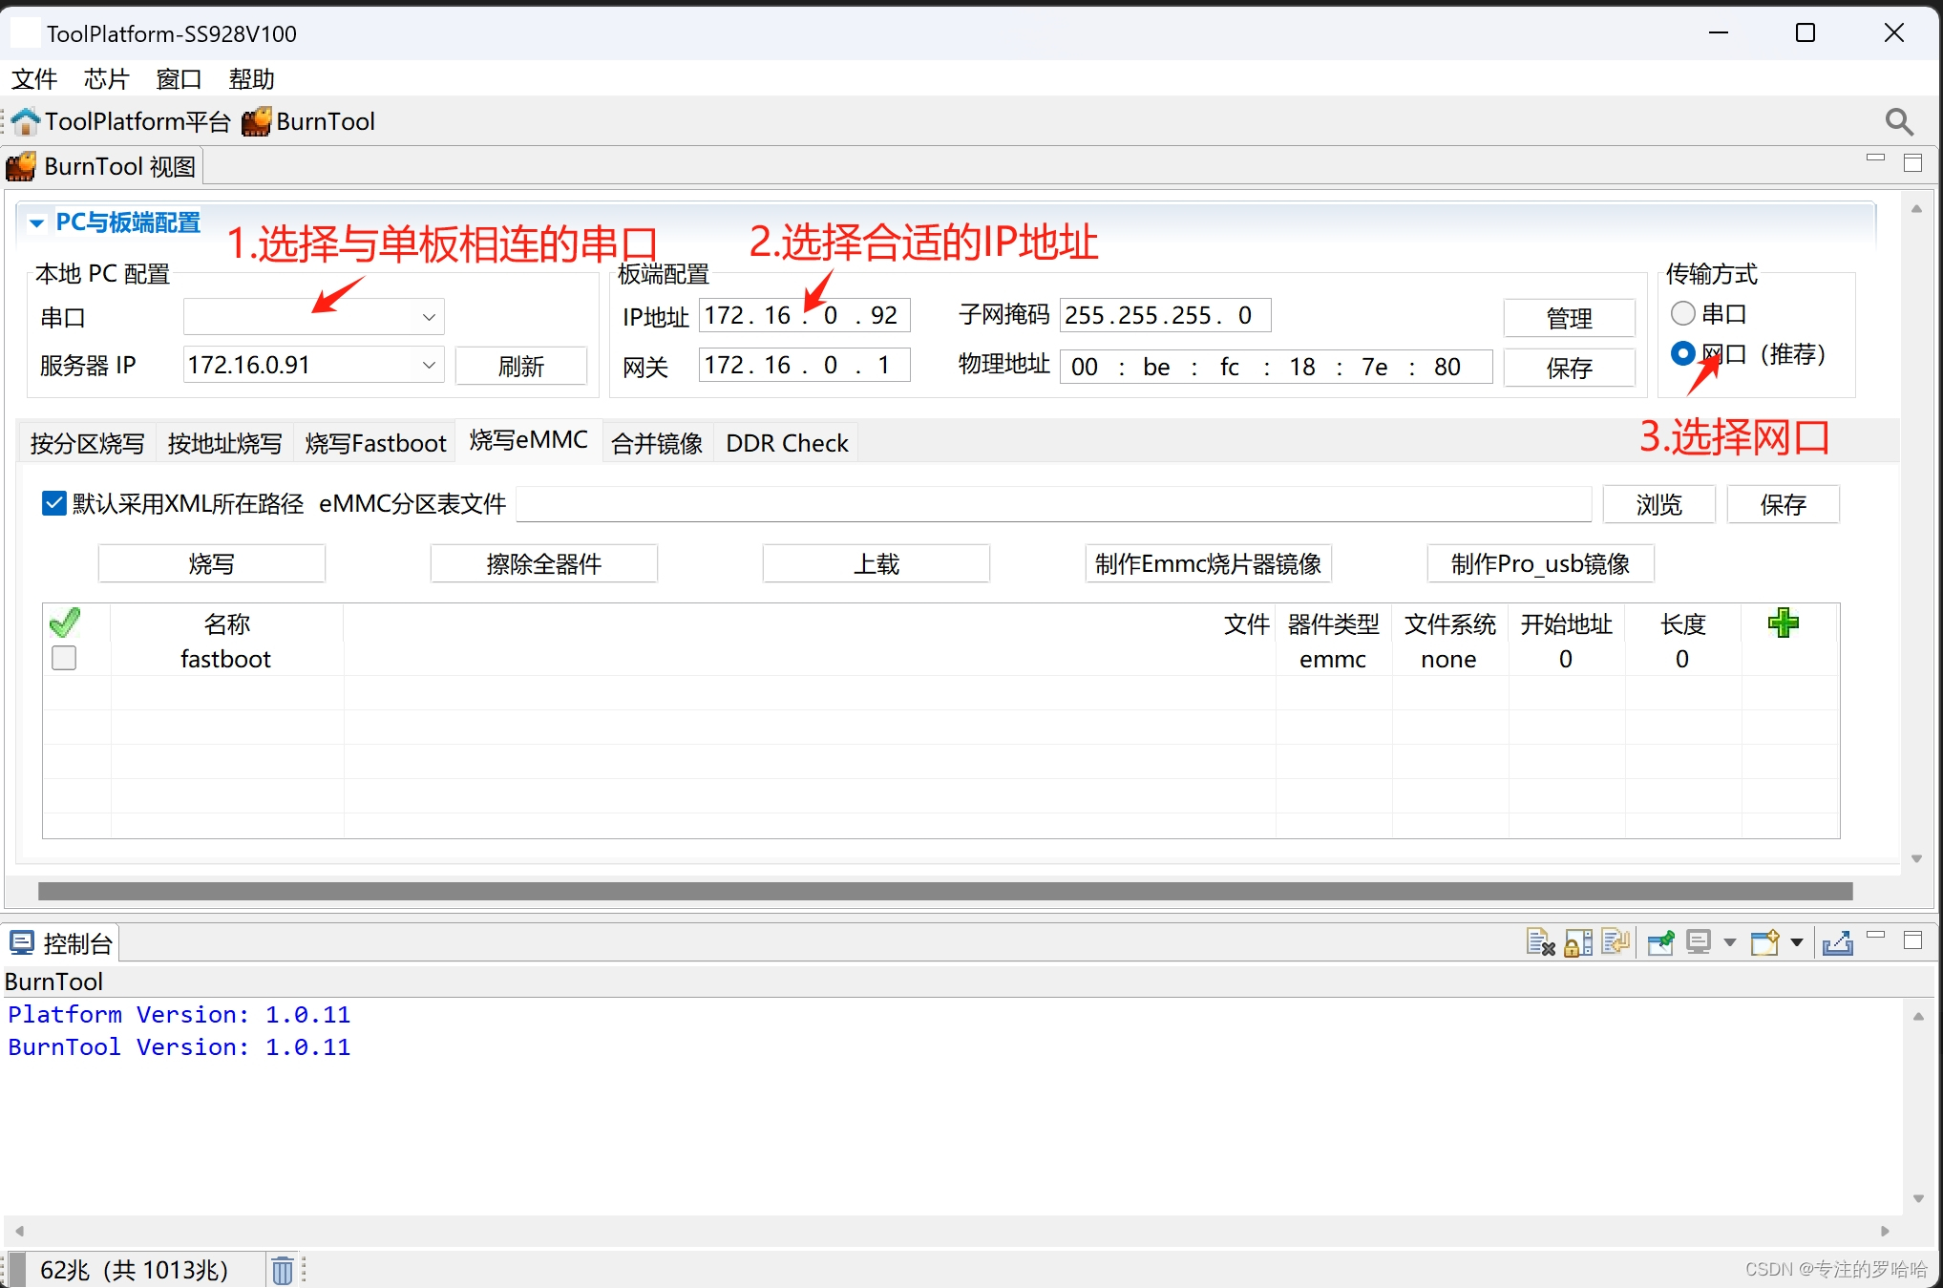This screenshot has height=1288, width=1943.
Task: Click 保存 button in board config
Action: (1569, 368)
